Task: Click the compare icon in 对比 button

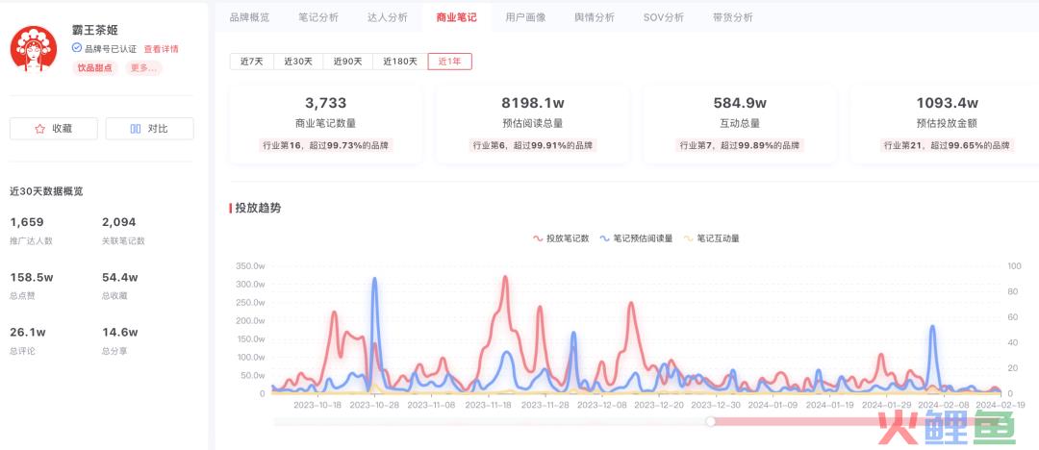Action: (x=136, y=129)
